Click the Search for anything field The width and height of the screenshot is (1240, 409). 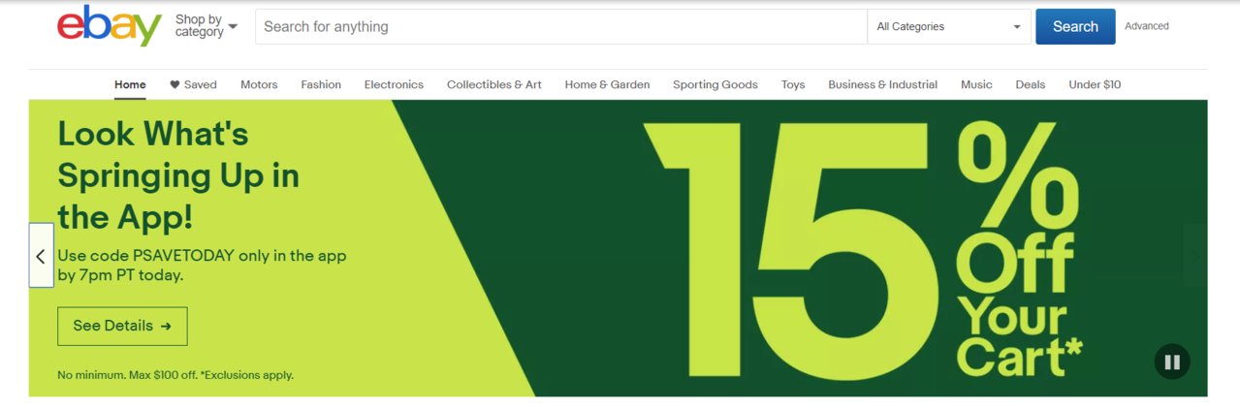pyautogui.click(x=561, y=27)
